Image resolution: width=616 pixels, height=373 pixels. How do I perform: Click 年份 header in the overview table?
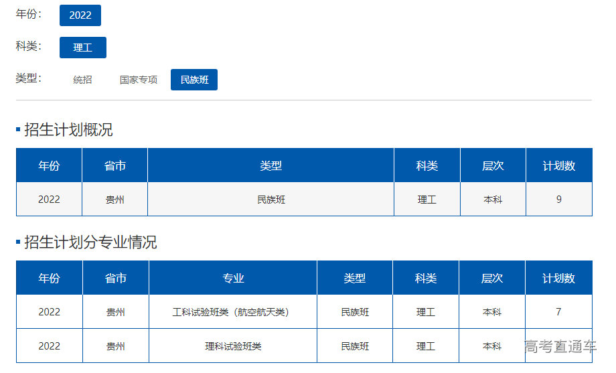click(49, 165)
